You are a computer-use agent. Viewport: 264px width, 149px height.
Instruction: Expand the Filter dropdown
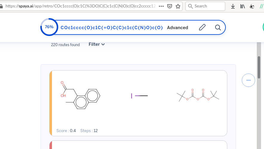click(x=97, y=44)
